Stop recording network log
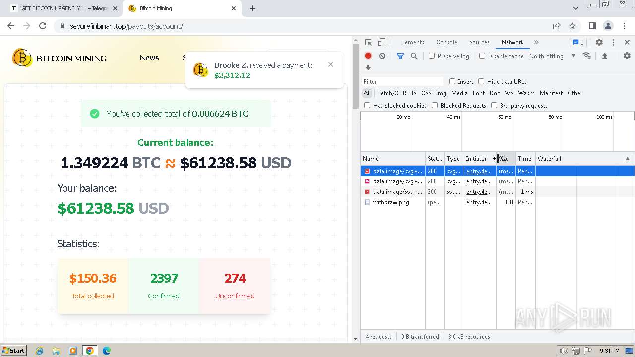 coord(368,56)
